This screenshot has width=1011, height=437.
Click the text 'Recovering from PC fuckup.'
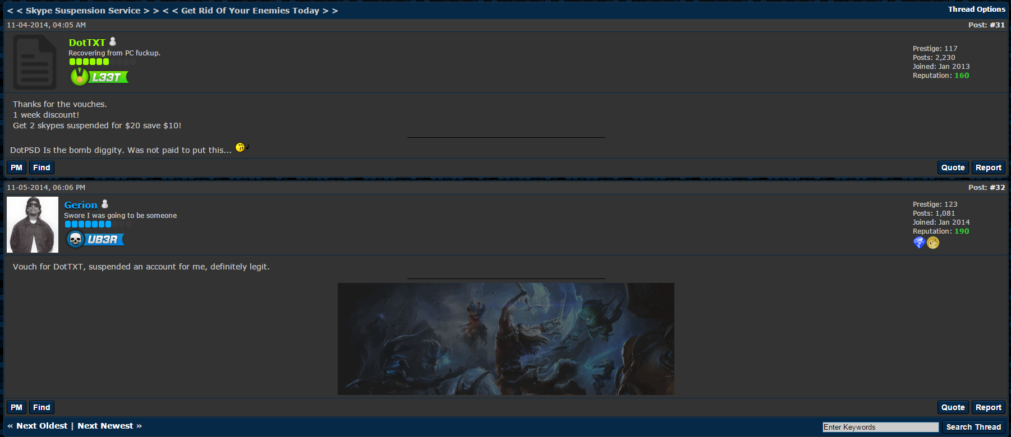pos(114,53)
